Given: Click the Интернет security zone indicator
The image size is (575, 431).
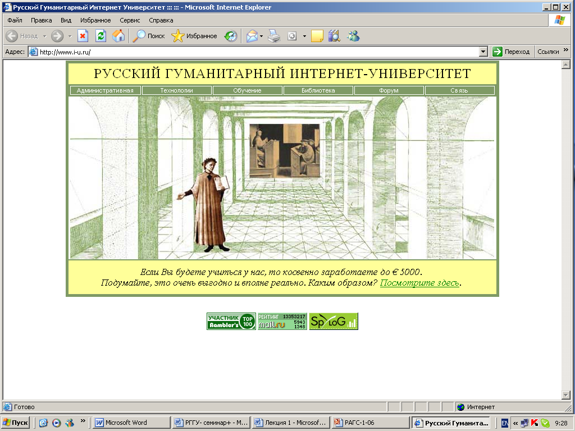Looking at the screenshot, I should [476, 407].
